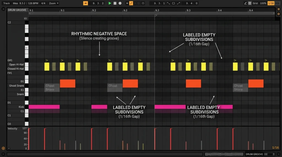This screenshot has height=157, width=282.
Task: Click the Velocity lane label
Action: click(12, 128)
